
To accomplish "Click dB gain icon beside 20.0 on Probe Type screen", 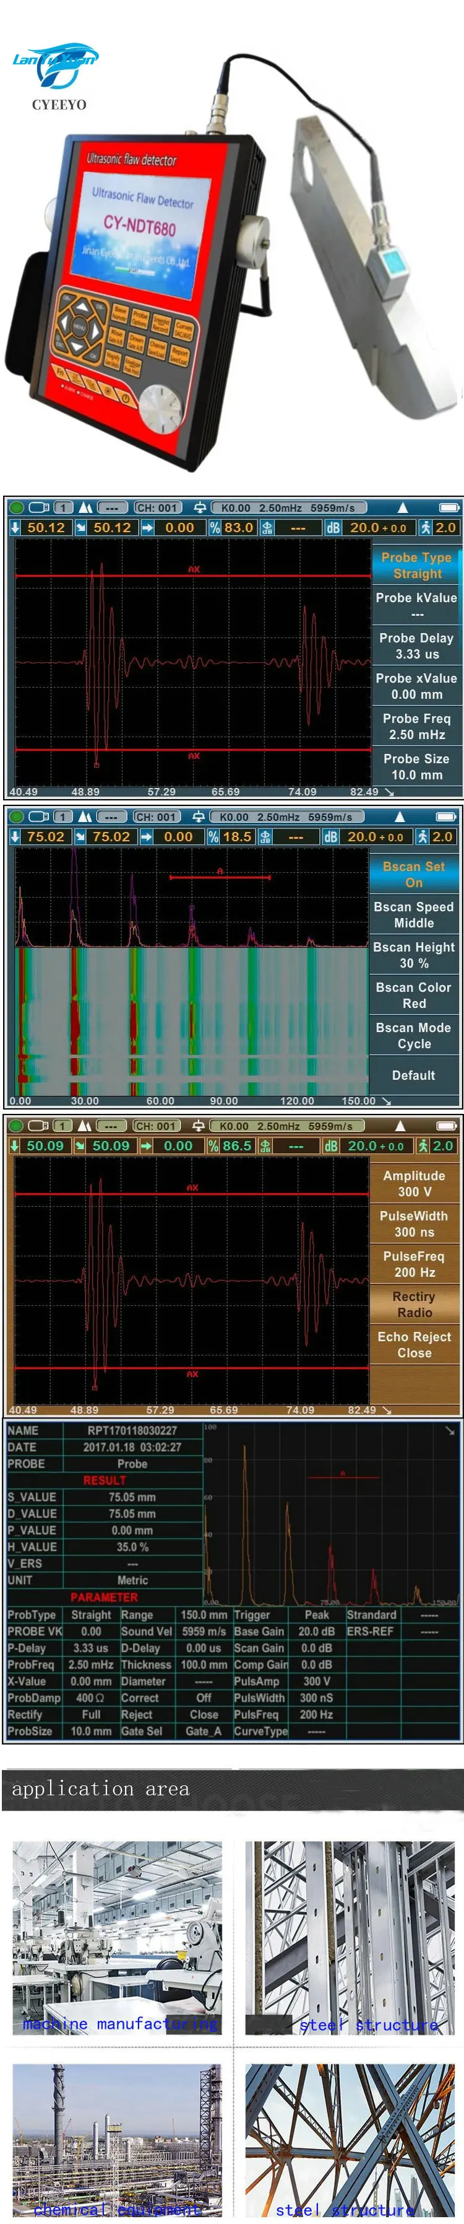I will (x=333, y=528).
